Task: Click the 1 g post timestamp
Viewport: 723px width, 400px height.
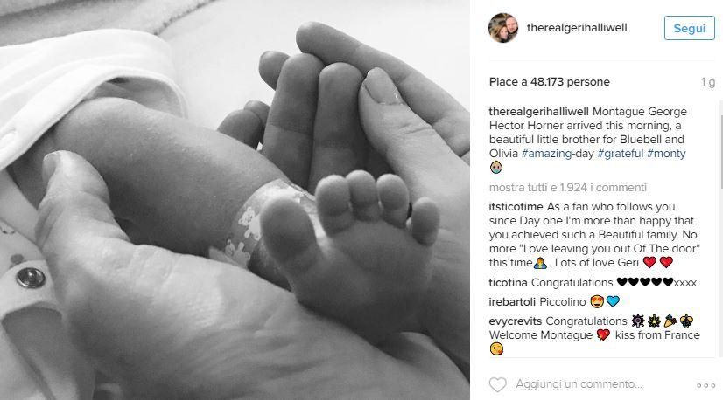Action: point(708,82)
